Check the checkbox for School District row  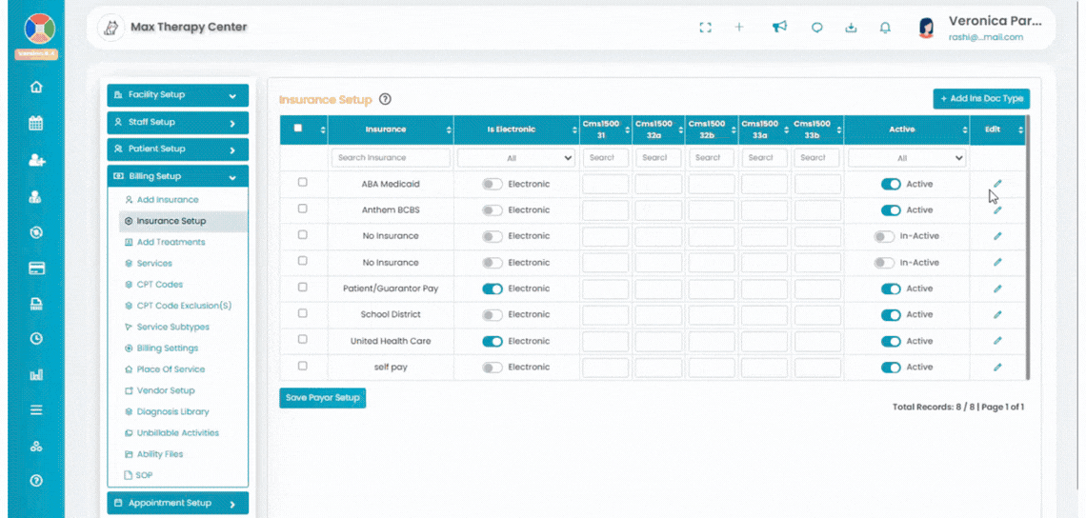(x=303, y=313)
